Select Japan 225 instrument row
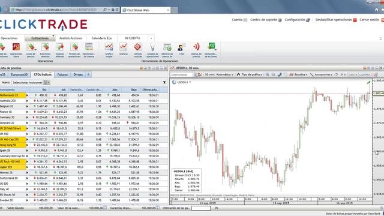The image size is (384, 216). tap(84, 167)
